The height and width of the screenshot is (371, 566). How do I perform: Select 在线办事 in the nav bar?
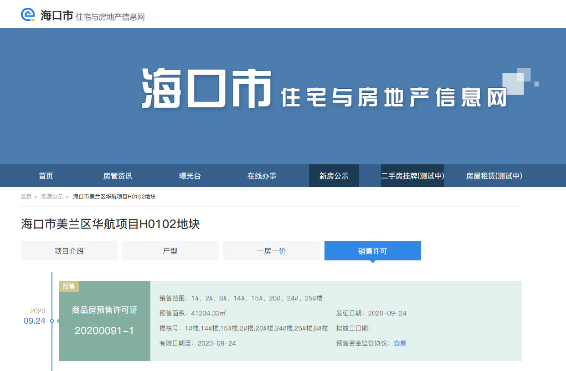(262, 176)
